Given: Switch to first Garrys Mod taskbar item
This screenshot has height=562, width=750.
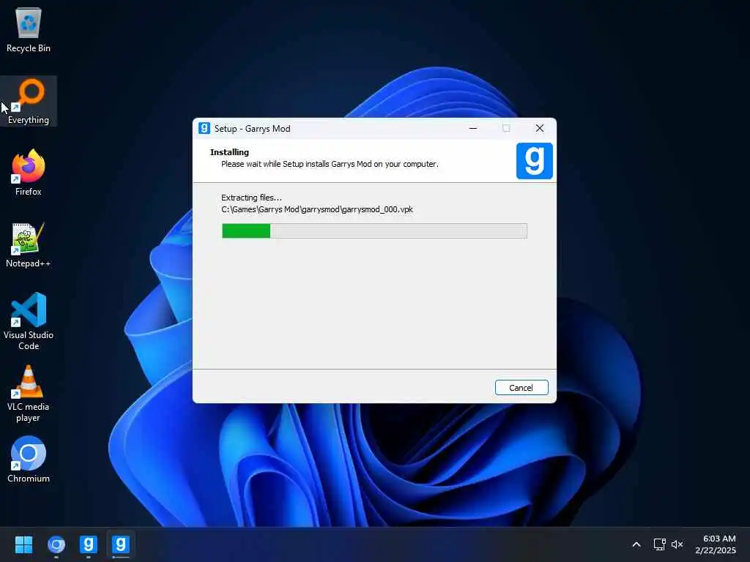Looking at the screenshot, I should coord(89,544).
